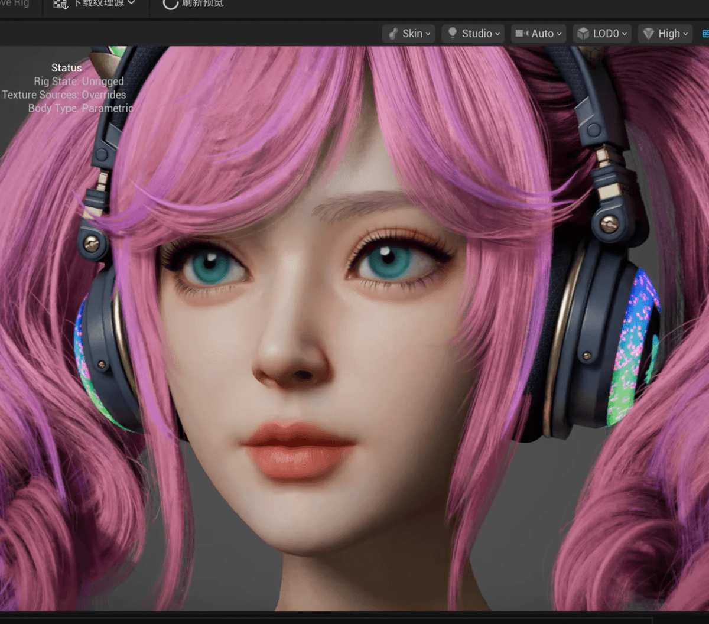
Task: Click the paintbrush icon beside Skin
Action: [393, 34]
